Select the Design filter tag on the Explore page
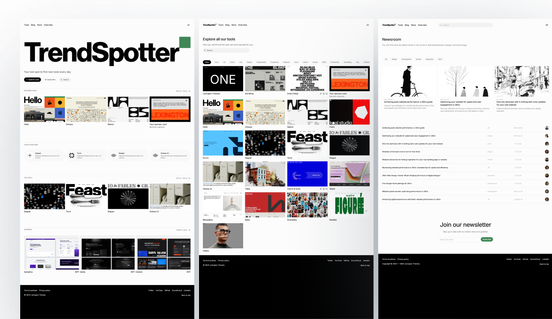The width and height of the screenshot is (552, 319). point(249,62)
